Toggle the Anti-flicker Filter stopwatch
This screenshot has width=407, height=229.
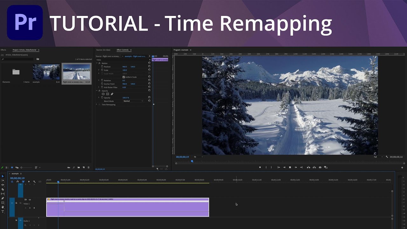pos(102,87)
